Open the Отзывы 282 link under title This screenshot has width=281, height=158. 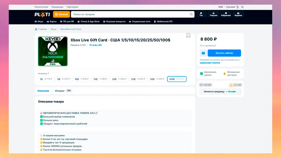pos(96,45)
